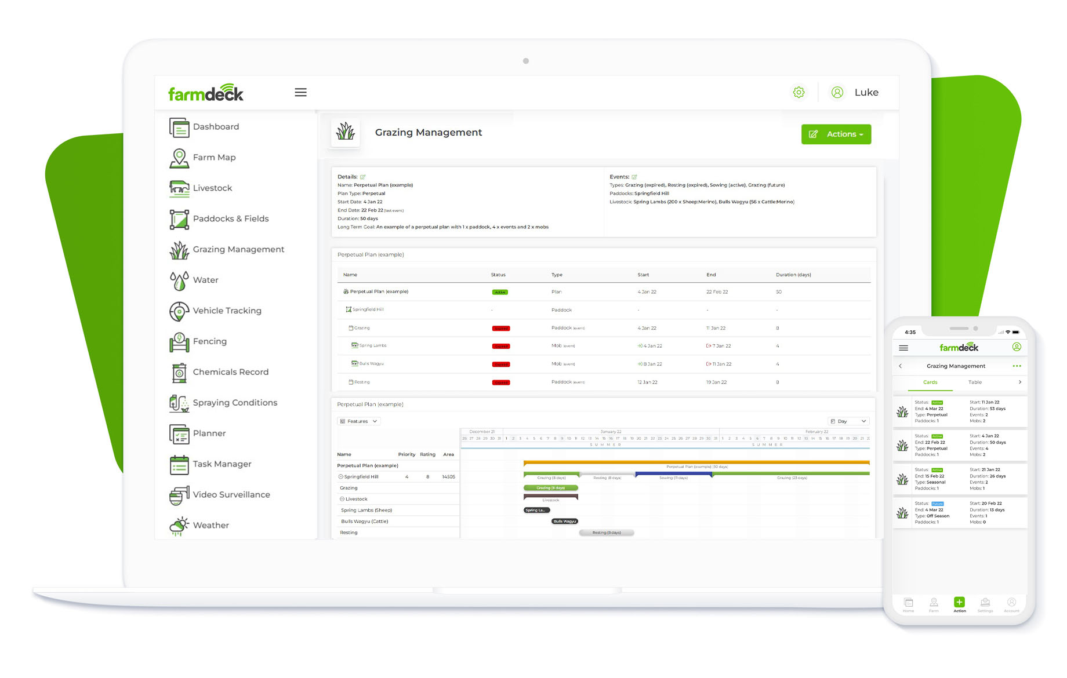
Task: Click the Chemicals Record icon
Action: (x=179, y=373)
